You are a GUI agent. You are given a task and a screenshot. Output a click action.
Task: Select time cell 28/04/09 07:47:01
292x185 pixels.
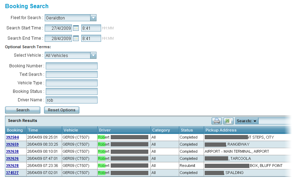[44, 158]
